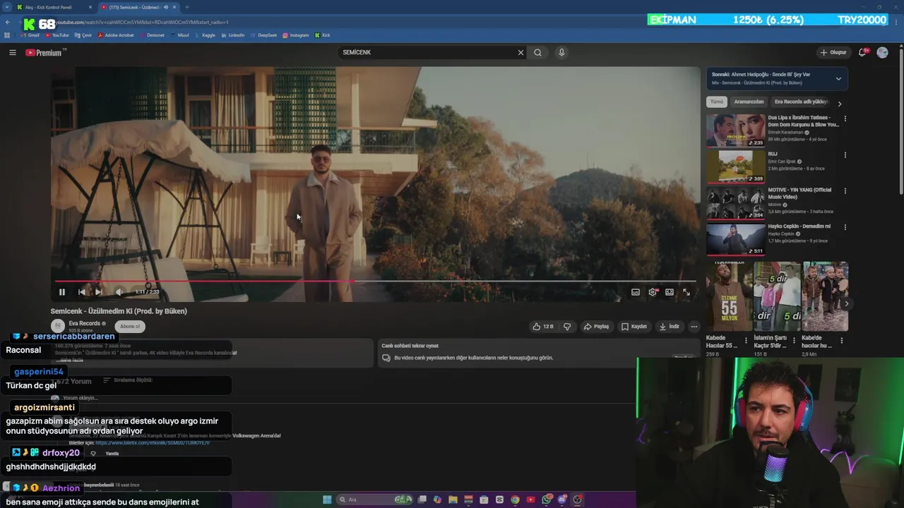Seek on the red video progress bar

[x=375, y=281]
